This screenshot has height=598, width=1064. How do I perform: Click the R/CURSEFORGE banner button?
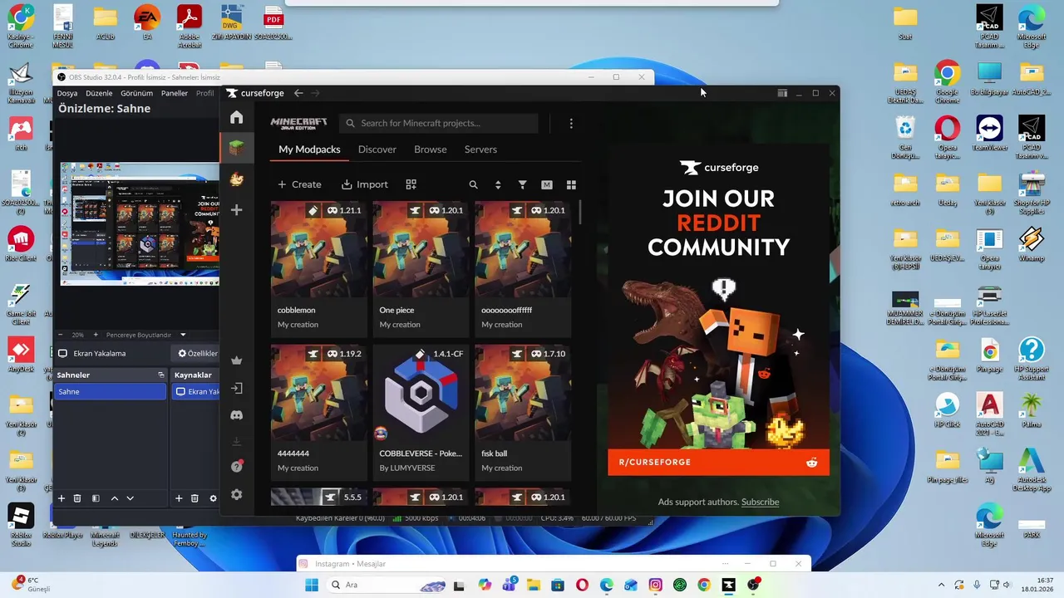click(x=718, y=462)
